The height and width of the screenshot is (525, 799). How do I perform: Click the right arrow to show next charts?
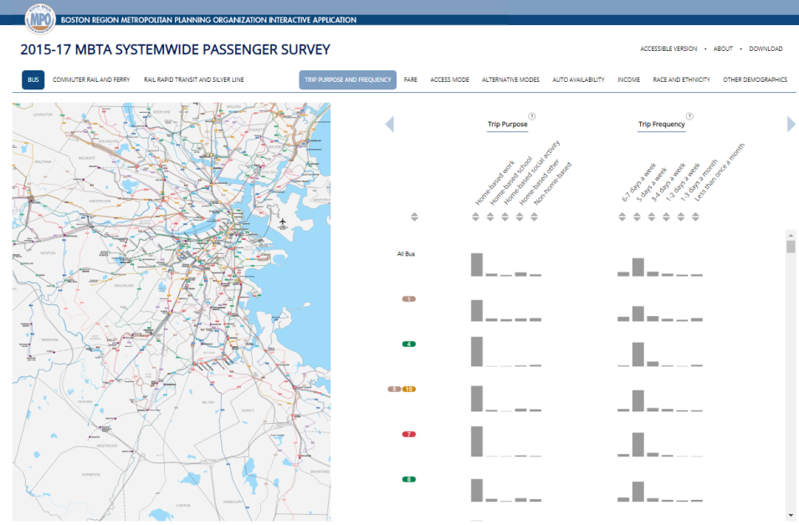pyautogui.click(x=791, y=125)
